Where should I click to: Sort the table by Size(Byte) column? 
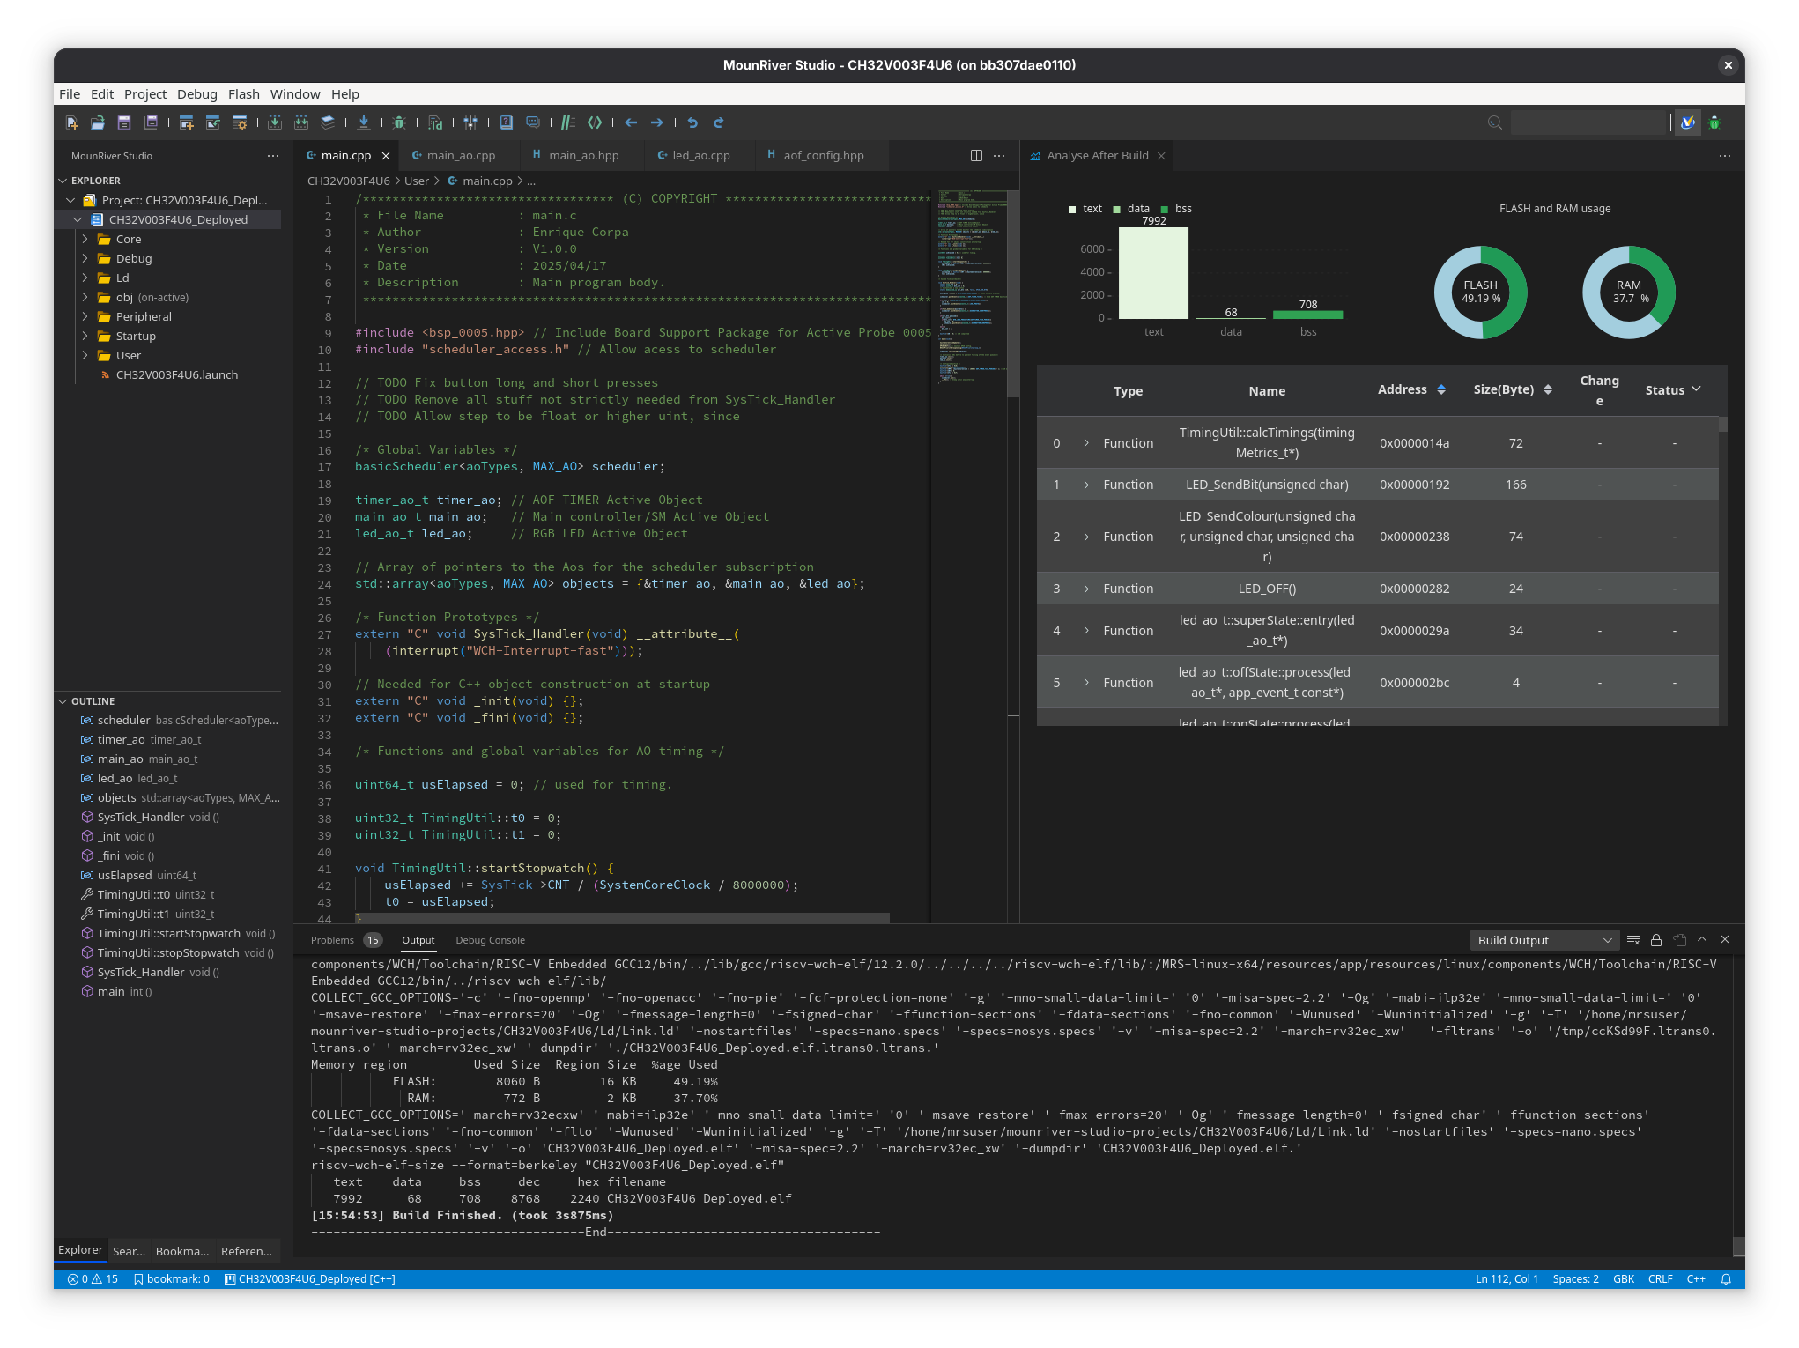point(1549,389)
